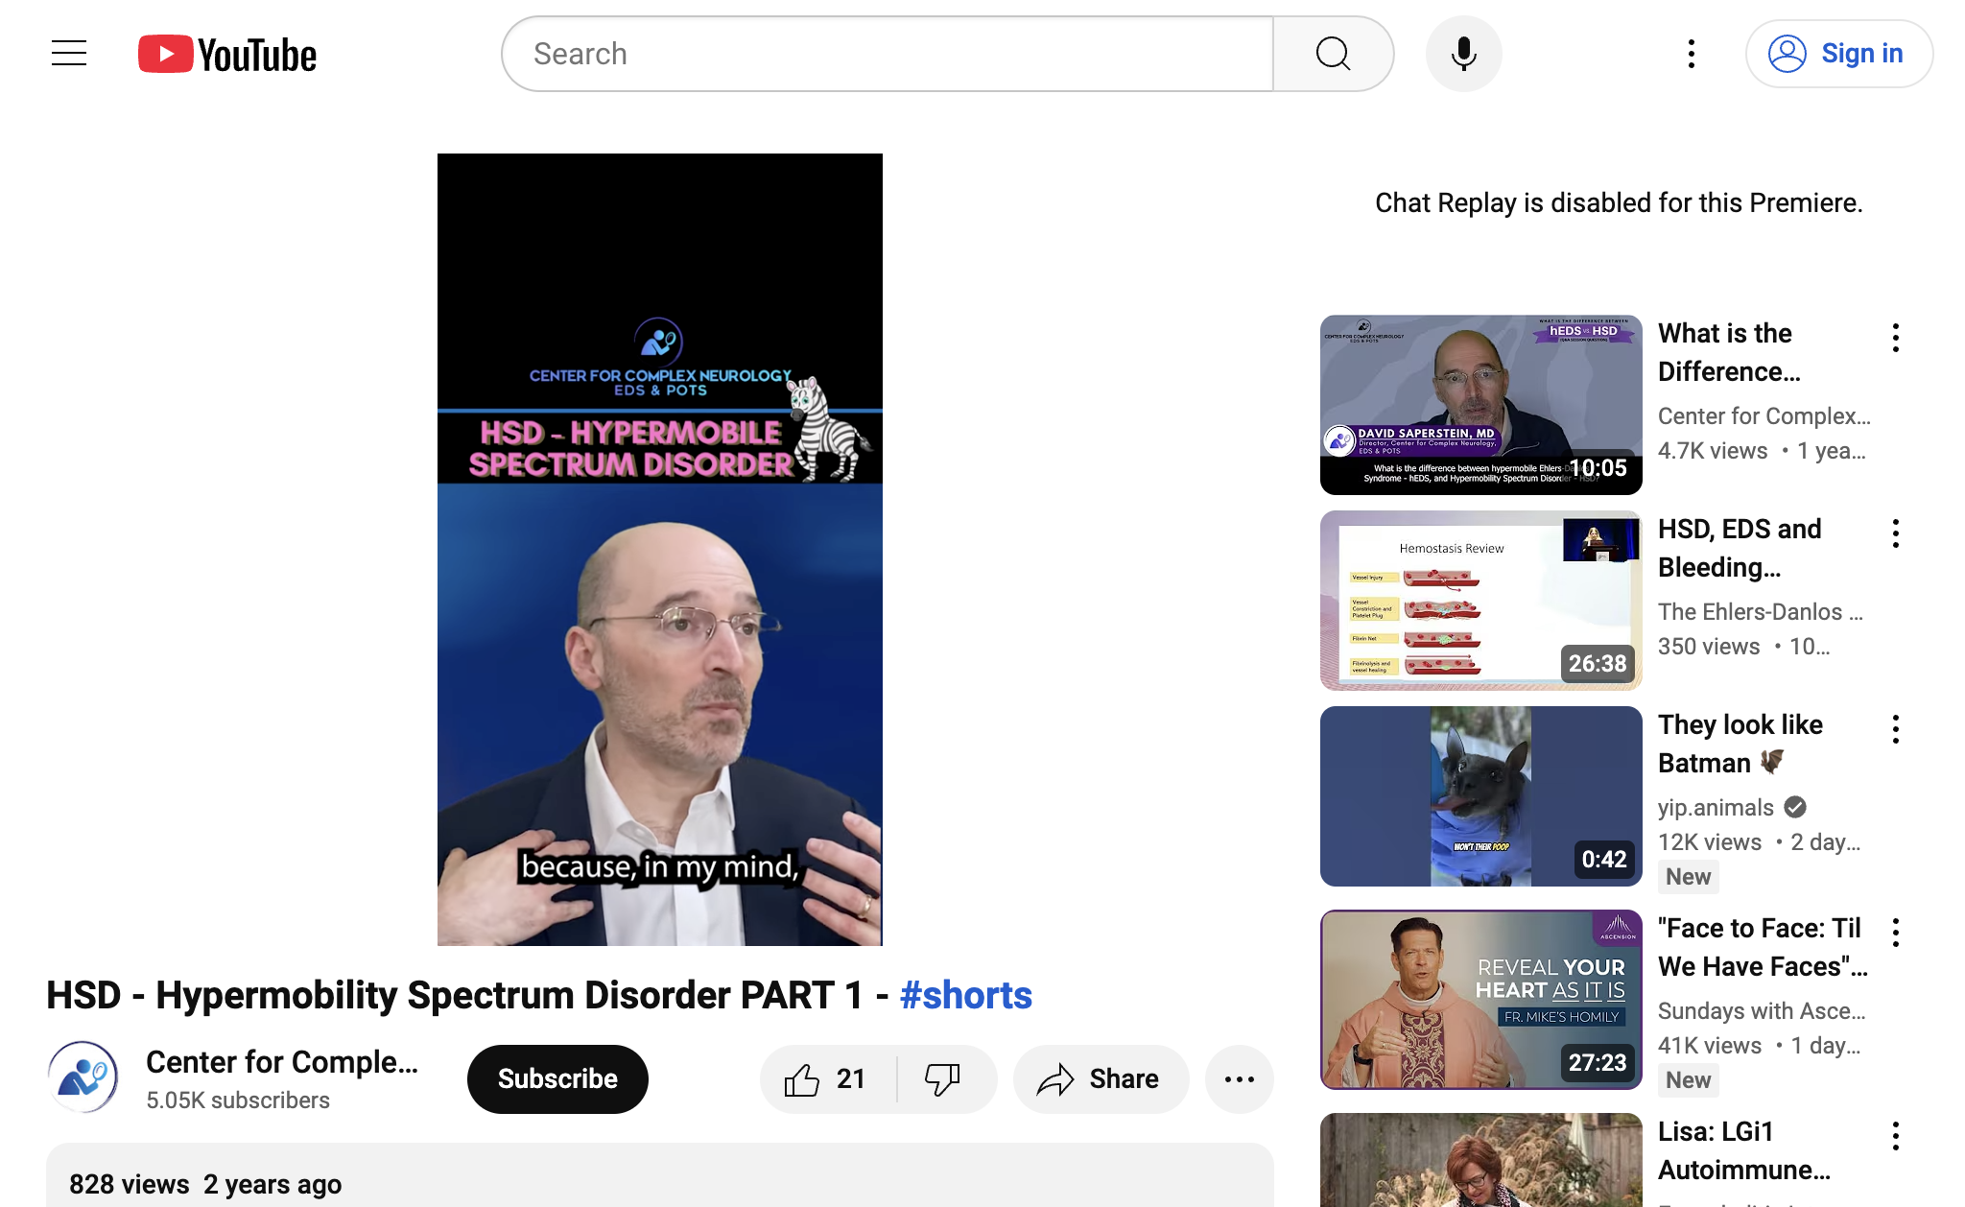
Task: Click Sundays with Asce... channel name
Action: 1762,1011
